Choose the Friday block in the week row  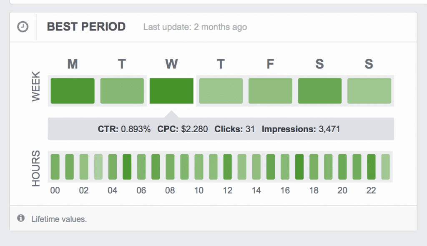(x=270, y=91)
